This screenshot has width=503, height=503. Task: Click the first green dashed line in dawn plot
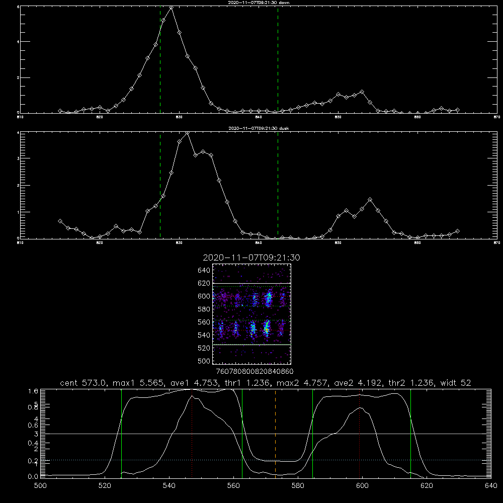160,59
